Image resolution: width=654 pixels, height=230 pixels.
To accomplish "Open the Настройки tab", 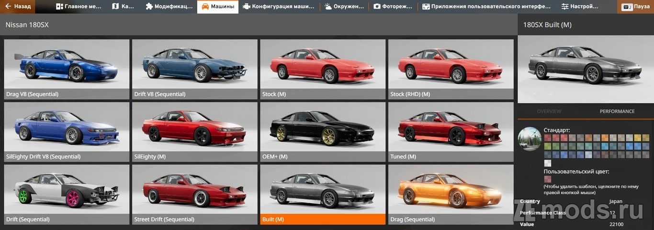I will 580,7.
